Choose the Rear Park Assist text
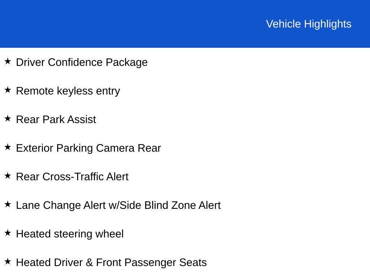 (x=56, y=119)
